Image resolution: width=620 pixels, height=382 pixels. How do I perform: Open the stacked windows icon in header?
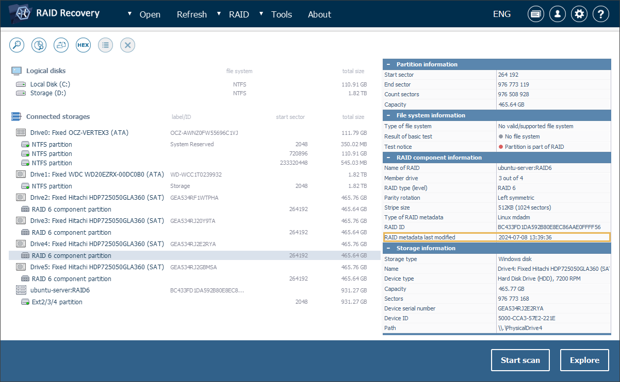[536, 14]
